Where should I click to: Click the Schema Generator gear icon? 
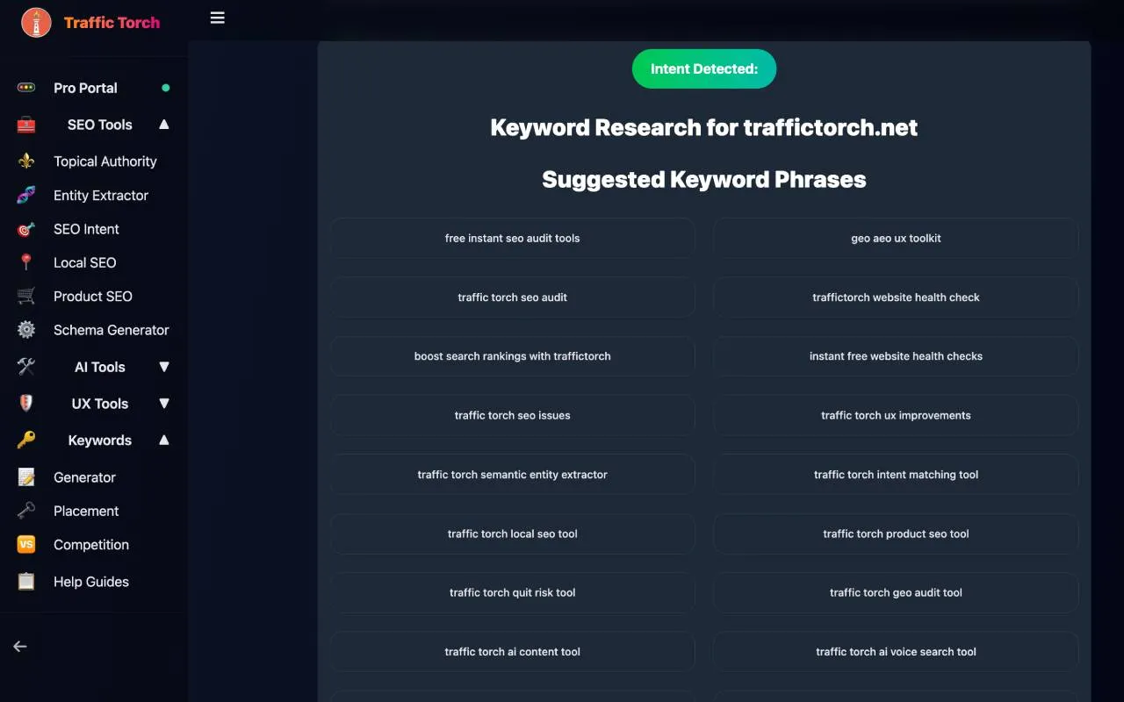pyautogui.click(x=26, y=330)
